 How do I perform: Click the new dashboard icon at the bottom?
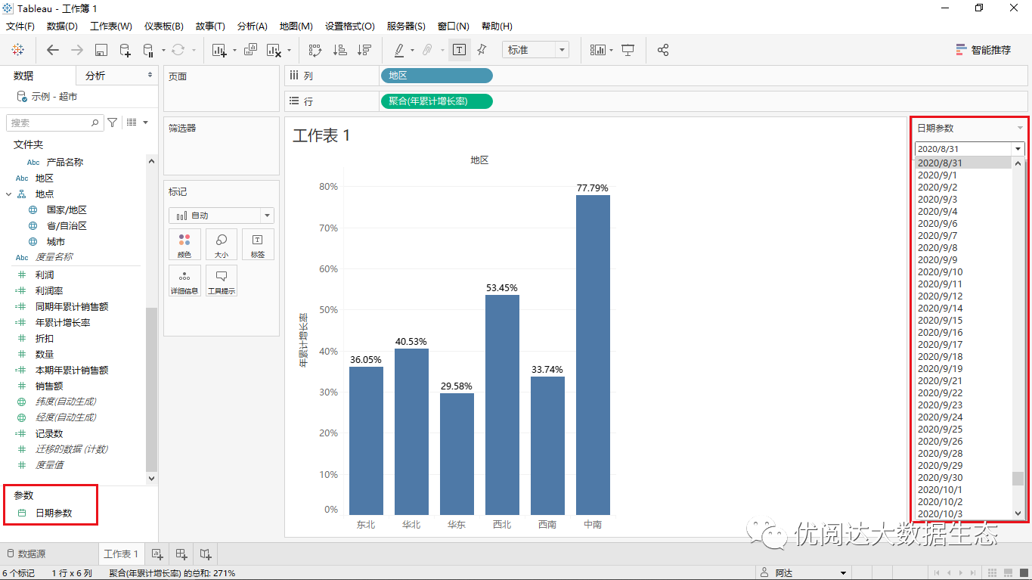(181, 554)
